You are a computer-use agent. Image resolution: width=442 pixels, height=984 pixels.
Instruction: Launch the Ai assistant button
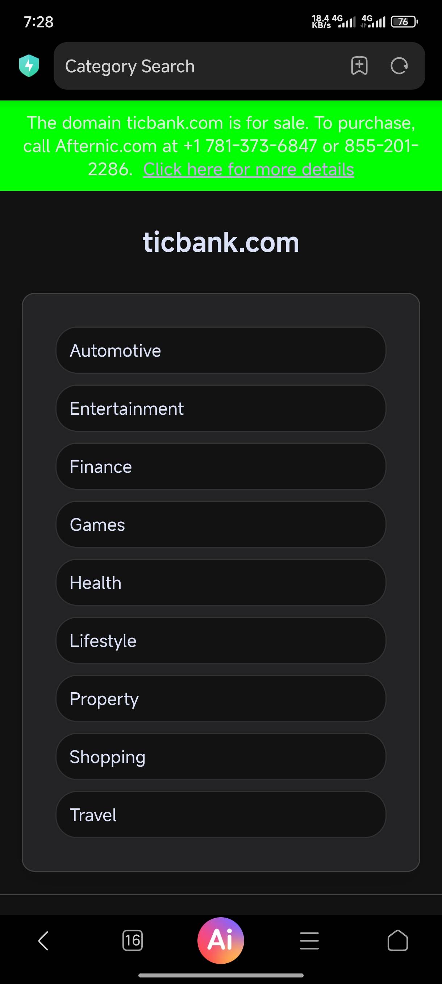pos(221,940)
